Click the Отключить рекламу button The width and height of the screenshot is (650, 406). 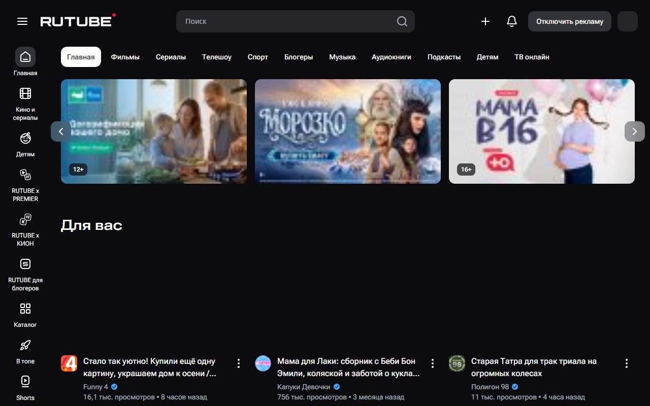pyautogui.click(x=570, y=21)
